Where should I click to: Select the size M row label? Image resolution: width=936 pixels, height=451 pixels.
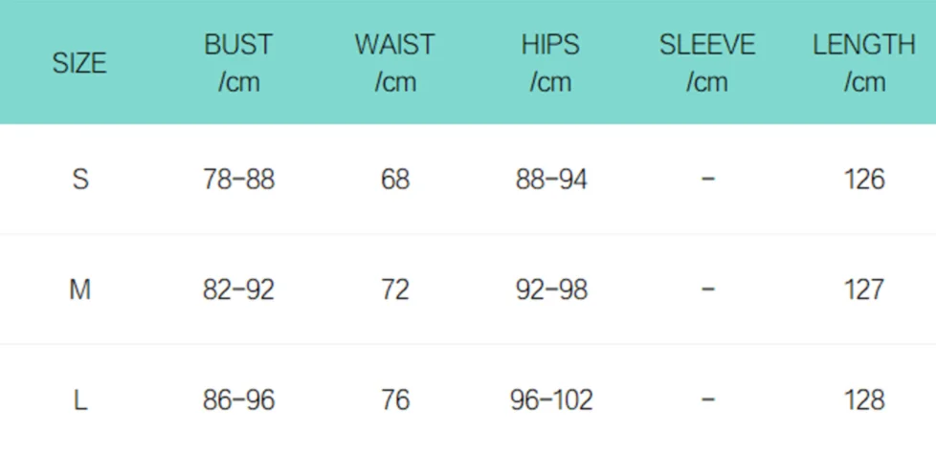tap(80, 290)
